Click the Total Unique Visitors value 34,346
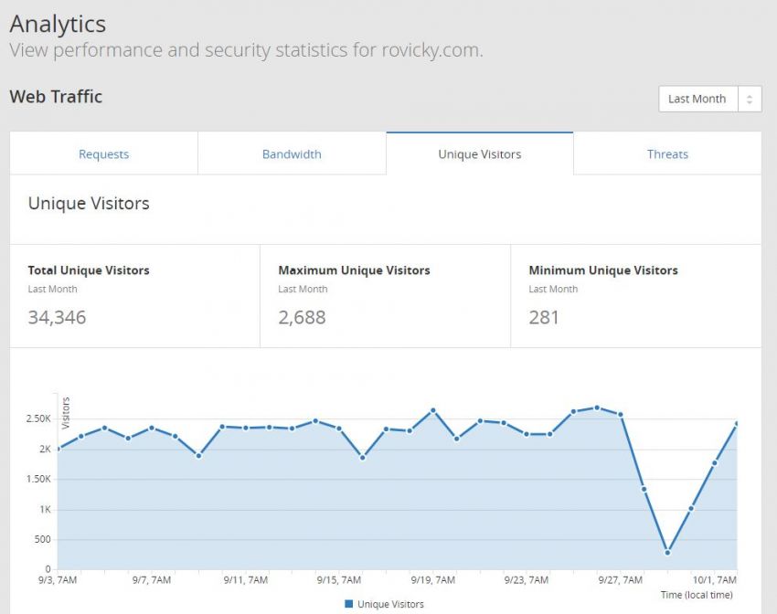777x614 pixels. pyautogui.click(x=58, y=317)
